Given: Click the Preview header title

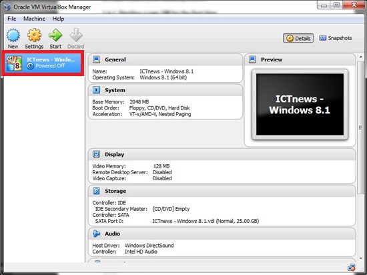Looking at the screenshot, I should click(x=272, y=59).
